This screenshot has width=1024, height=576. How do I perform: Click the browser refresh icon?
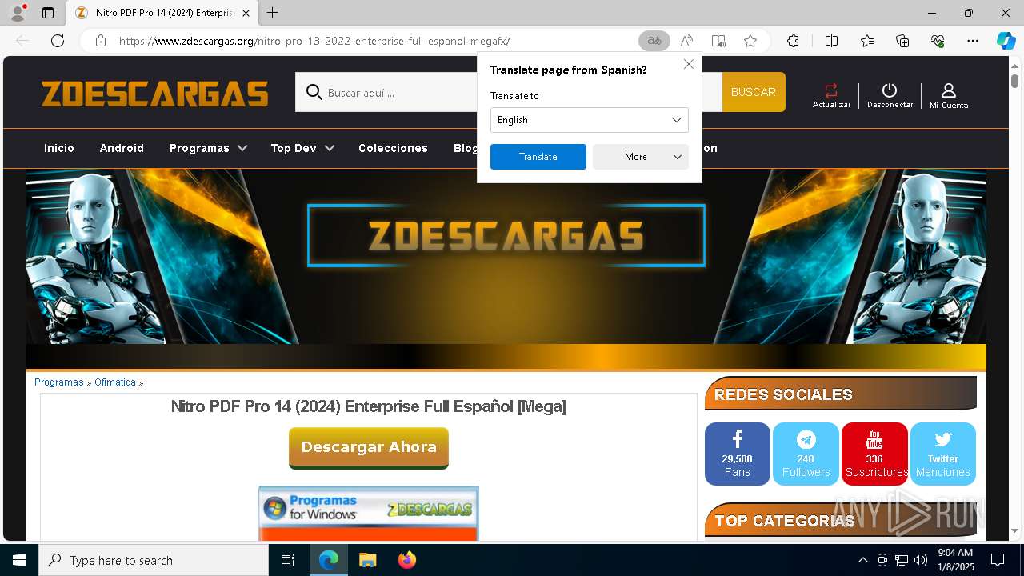[58, 41]
